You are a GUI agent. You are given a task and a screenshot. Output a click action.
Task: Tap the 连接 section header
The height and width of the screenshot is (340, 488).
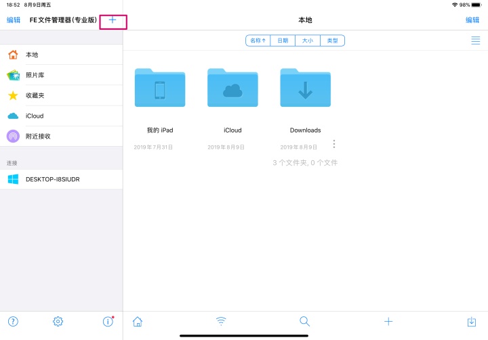click(x=12, y=163)
